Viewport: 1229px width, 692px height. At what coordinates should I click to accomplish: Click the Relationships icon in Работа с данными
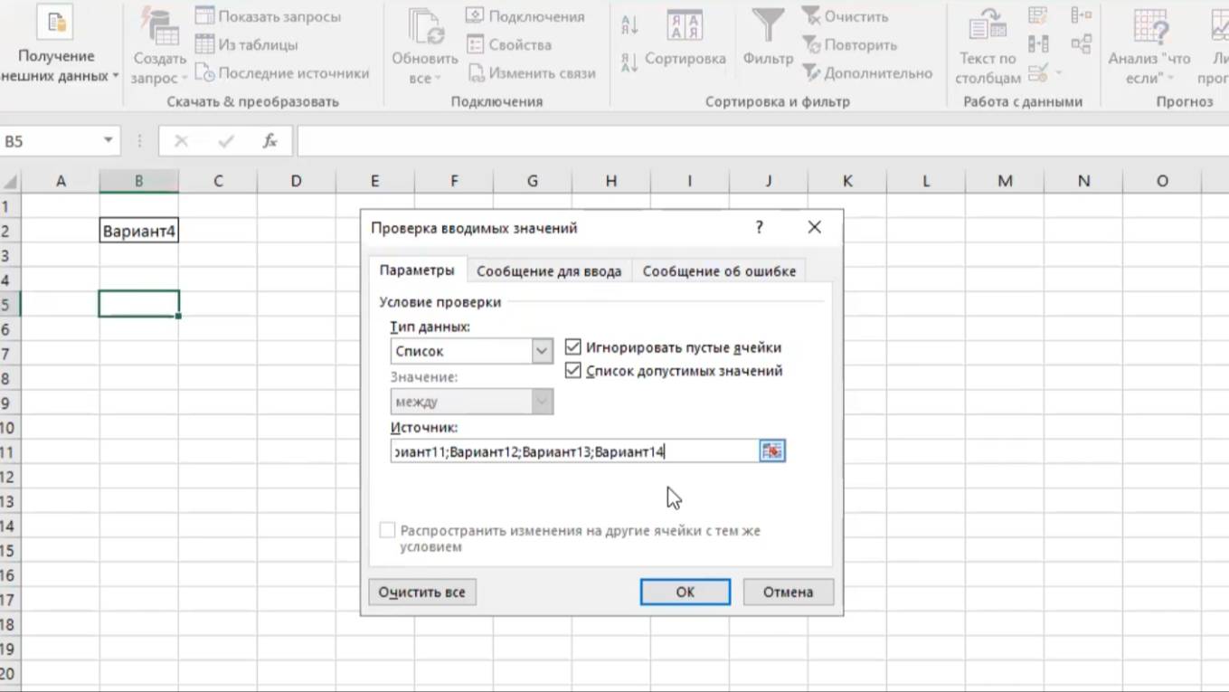click(1081, 43)
